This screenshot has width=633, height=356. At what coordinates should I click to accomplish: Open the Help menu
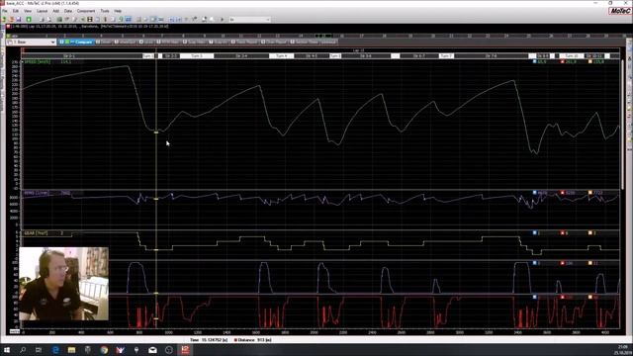tap(118, 11)
